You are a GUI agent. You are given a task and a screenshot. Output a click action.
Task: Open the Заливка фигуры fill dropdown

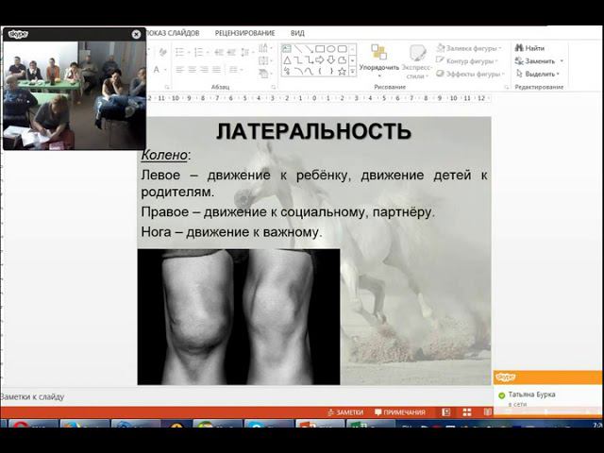pyautogui.click(x=469, y=48)
